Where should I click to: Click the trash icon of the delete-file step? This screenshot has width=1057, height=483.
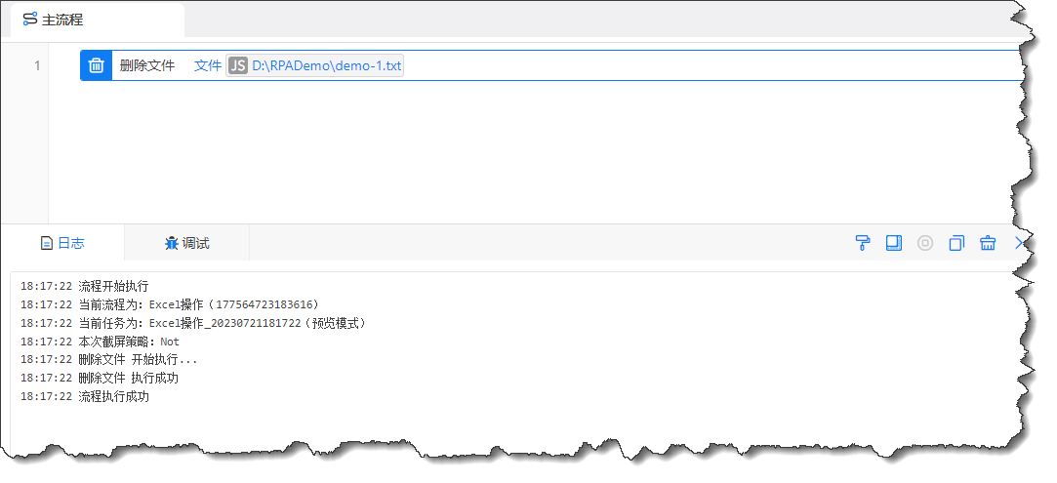point(97,65)
